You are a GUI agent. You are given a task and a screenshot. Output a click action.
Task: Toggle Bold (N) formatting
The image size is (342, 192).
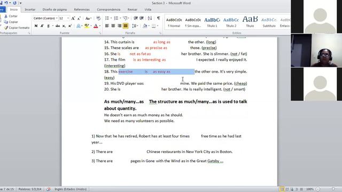coord(36,26)
